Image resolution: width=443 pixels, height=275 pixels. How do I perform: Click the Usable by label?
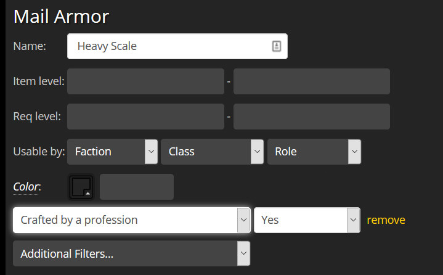(x=39, y=152)
